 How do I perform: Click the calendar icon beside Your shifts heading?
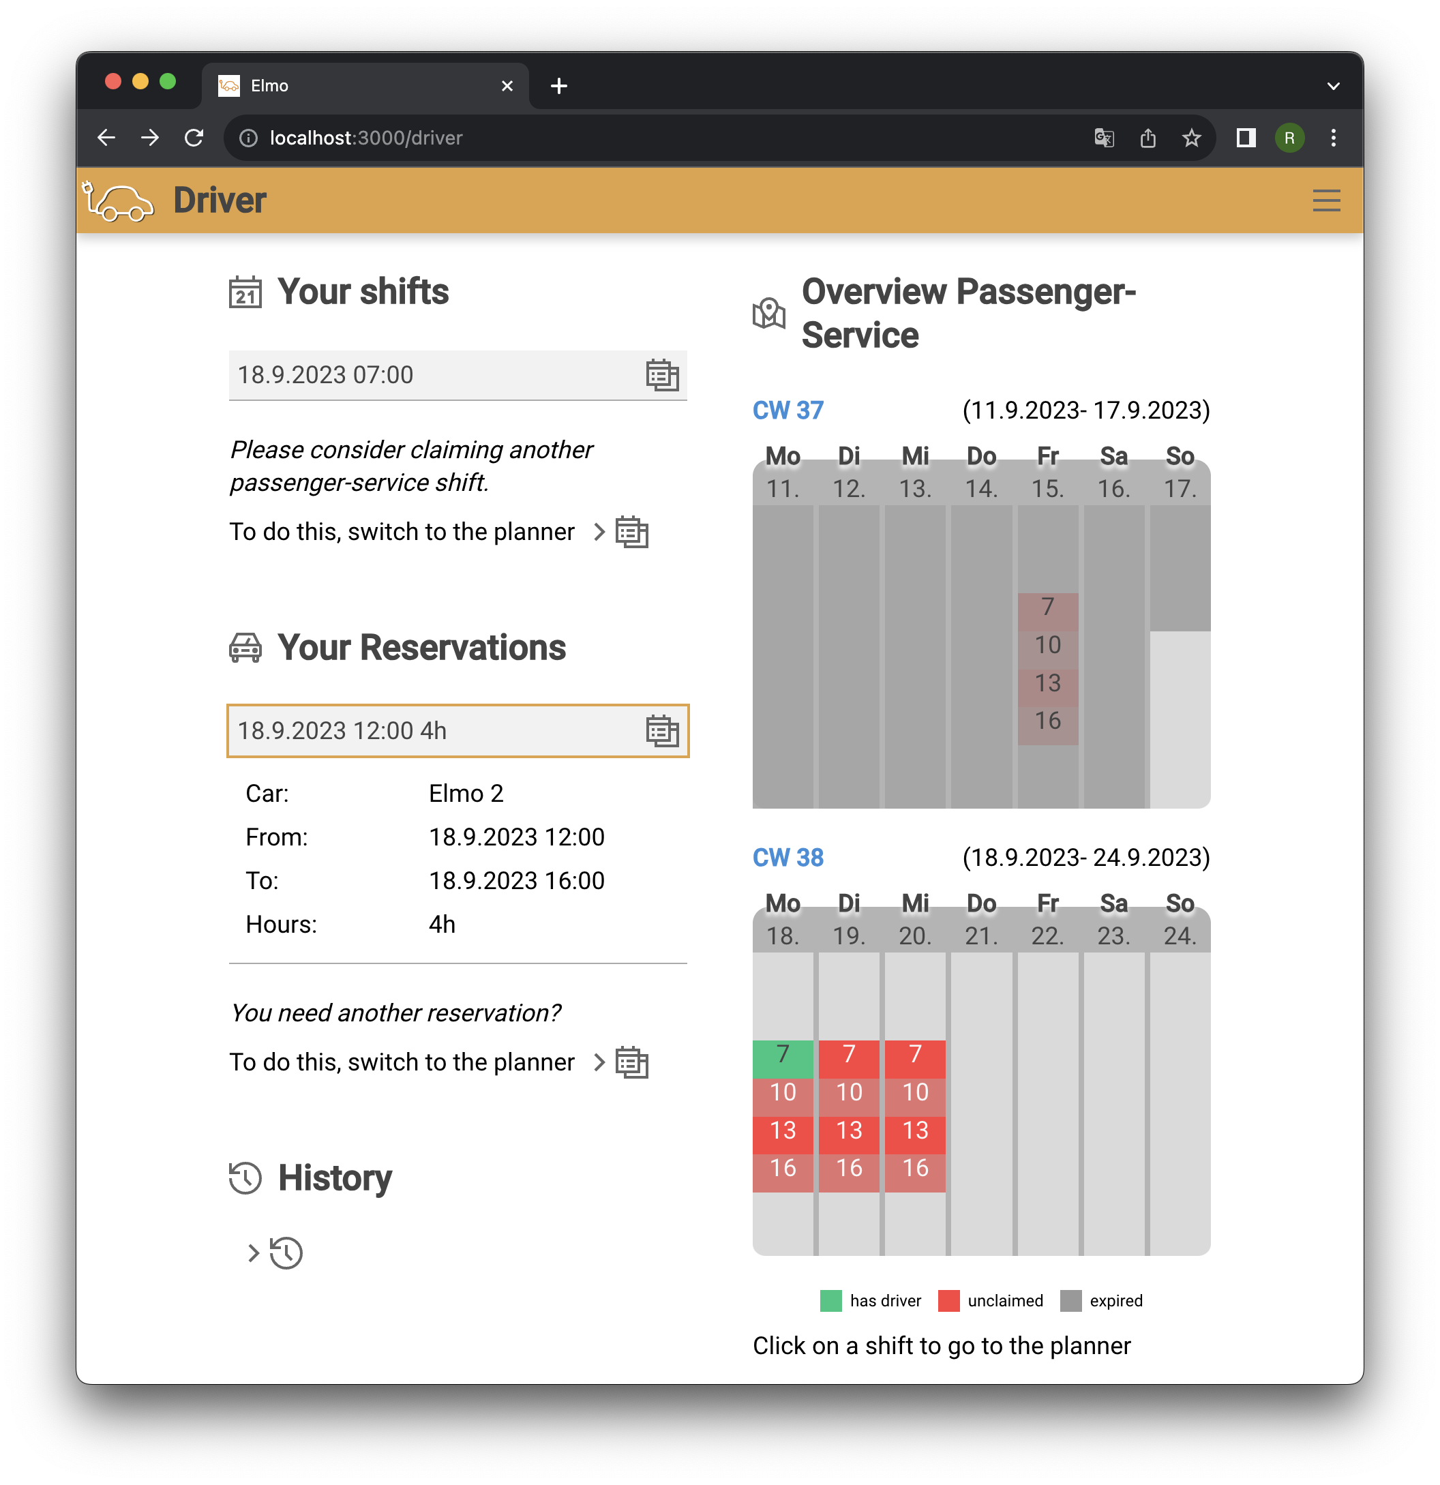[245, 292]
